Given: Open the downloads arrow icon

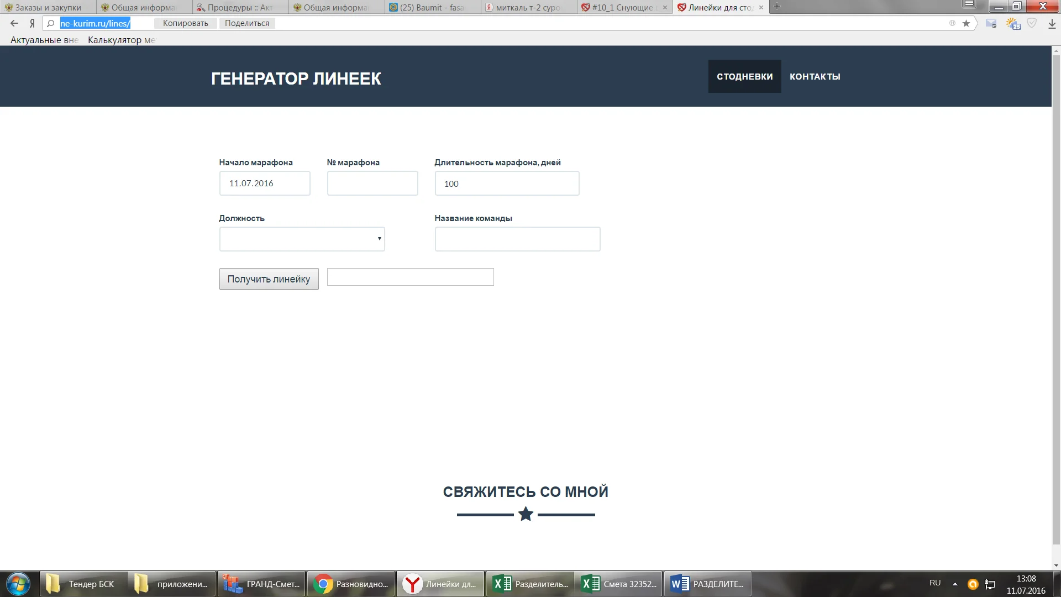Looking at the screenshot, I should tap(1052, 23).
